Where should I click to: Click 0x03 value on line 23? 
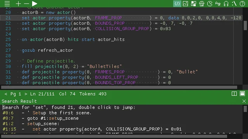pos(165,29)
